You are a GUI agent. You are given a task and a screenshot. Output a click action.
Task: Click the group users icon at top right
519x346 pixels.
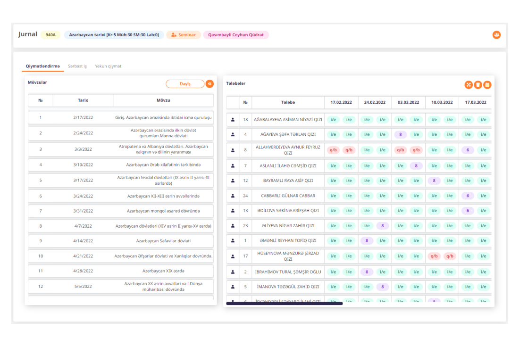click(496, 35)
